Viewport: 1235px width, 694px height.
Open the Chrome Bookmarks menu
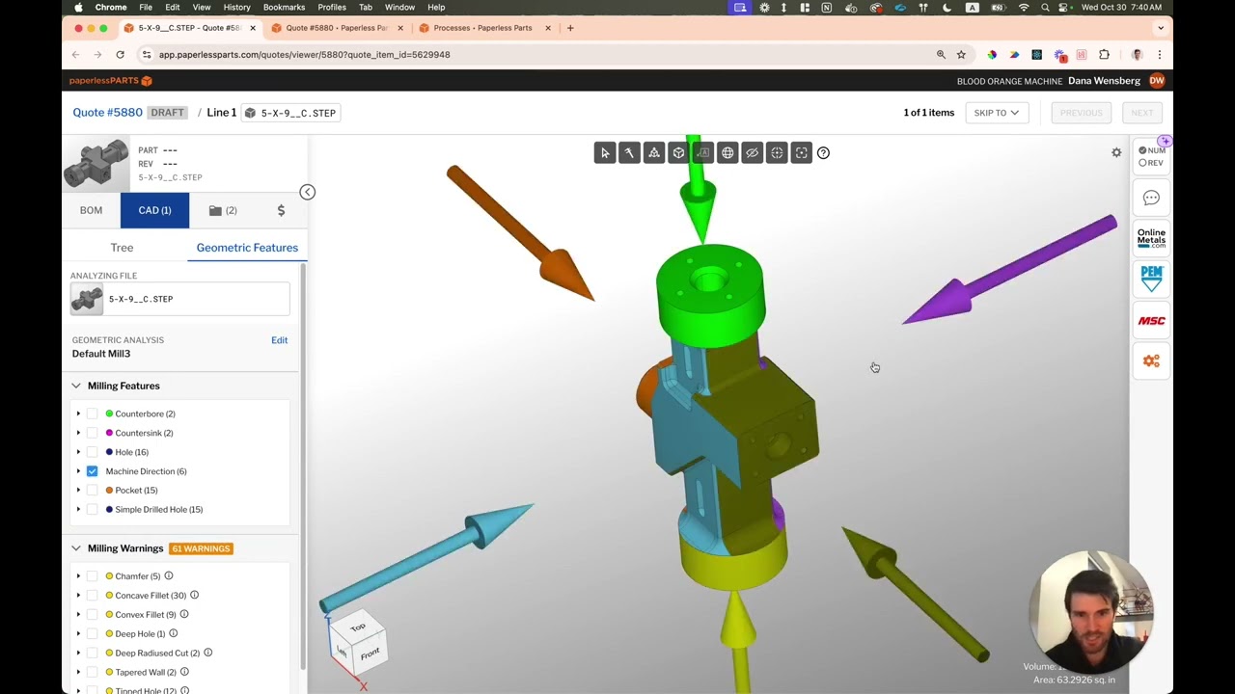[x=284, y=7]
